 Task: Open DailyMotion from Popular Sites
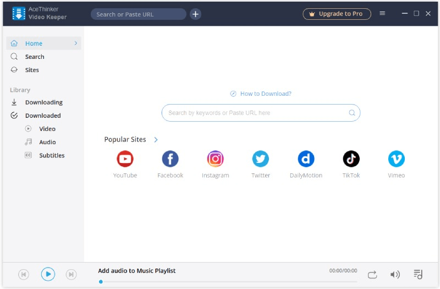(306, 159)
